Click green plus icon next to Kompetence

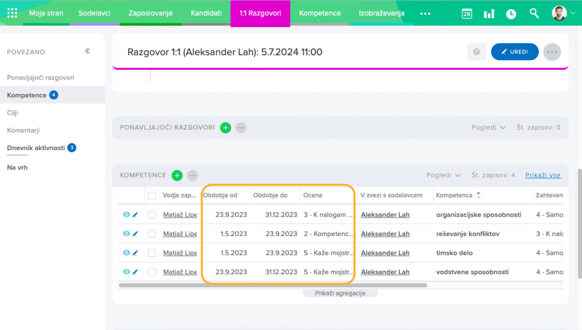pyautogui.click(x=177, y=175)
